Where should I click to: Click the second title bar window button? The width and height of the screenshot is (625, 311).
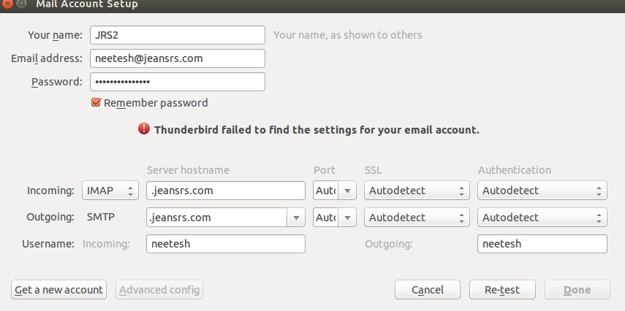click(x=21, y=4)
